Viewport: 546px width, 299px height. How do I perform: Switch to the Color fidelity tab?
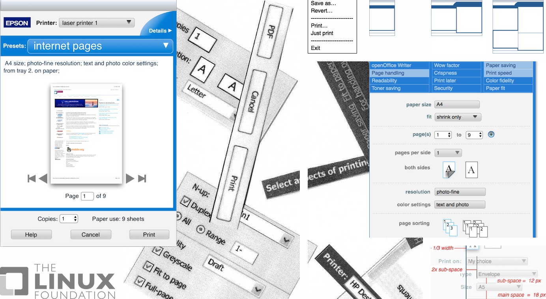[x=509, y=81]
